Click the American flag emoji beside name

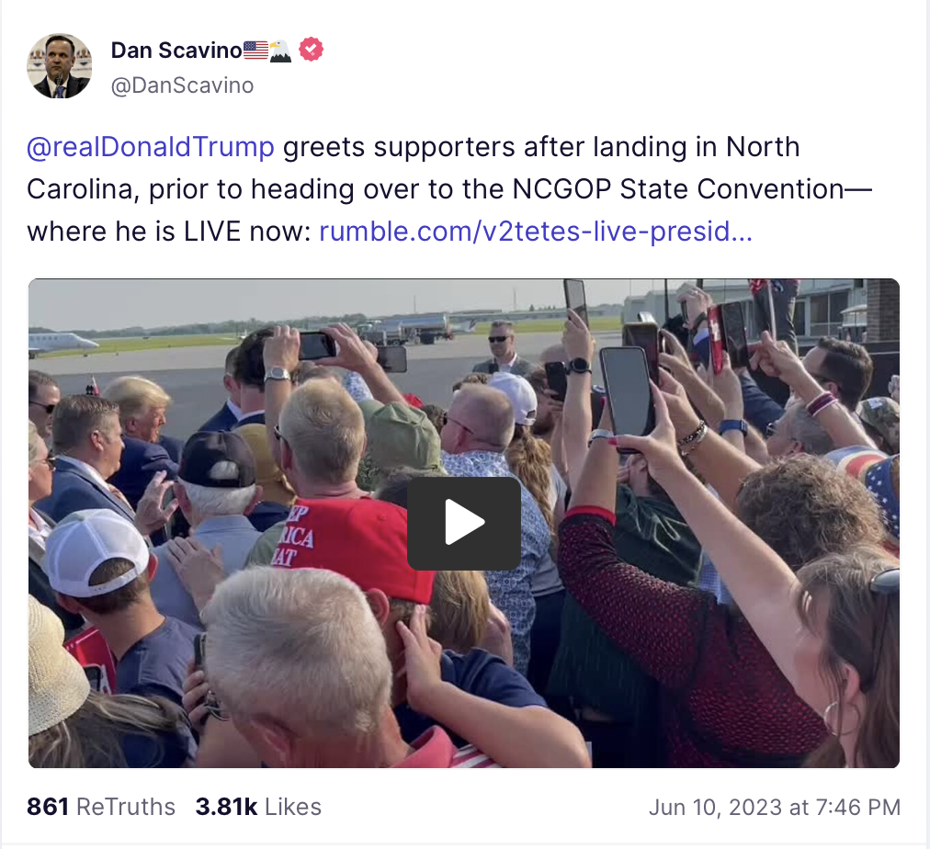point(255,51)
